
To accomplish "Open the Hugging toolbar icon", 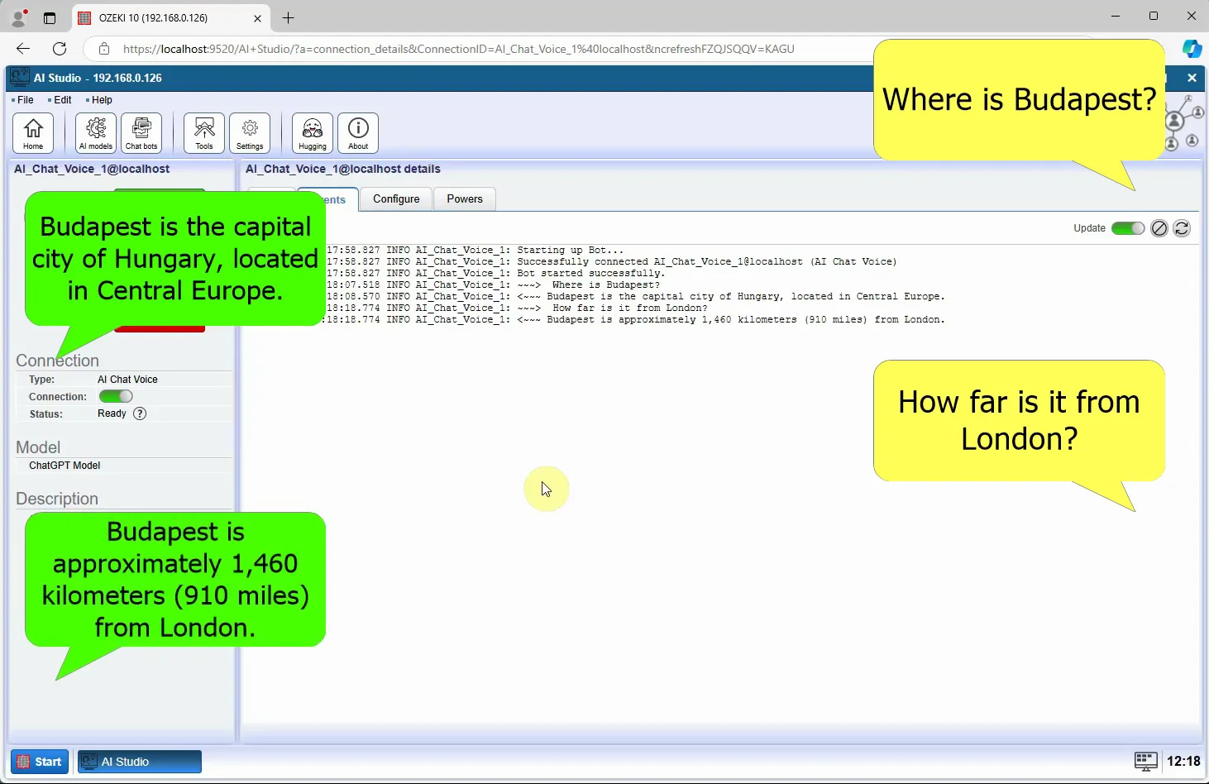I will 313,133.
